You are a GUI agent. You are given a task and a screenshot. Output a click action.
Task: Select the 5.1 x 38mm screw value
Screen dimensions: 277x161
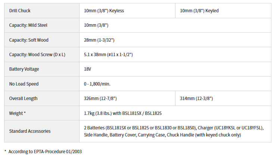(x=109, y=55)
